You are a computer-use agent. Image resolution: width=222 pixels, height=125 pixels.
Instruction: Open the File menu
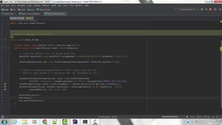coord(2,6)
